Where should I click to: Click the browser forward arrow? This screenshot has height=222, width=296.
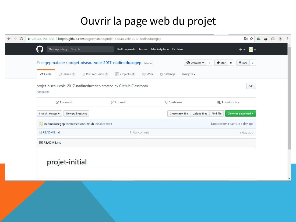15,39
